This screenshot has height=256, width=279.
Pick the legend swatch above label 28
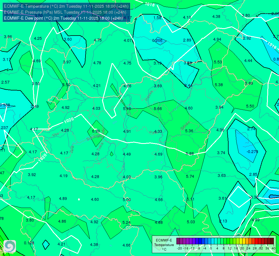click(x=253, y=241)
